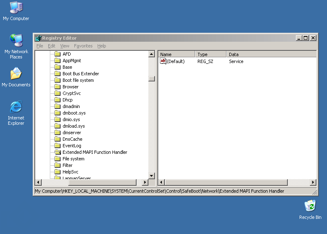Click the DnsCache key folder icon

57,139
